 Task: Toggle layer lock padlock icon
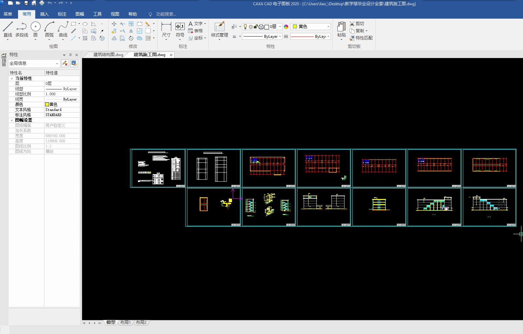coord(256,27)
